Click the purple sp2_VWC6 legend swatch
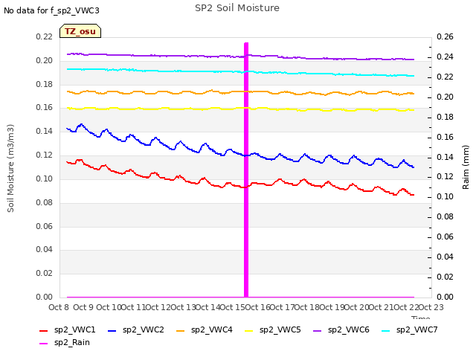Viewport: 476px width, 357px height. [x=318, y=330]
